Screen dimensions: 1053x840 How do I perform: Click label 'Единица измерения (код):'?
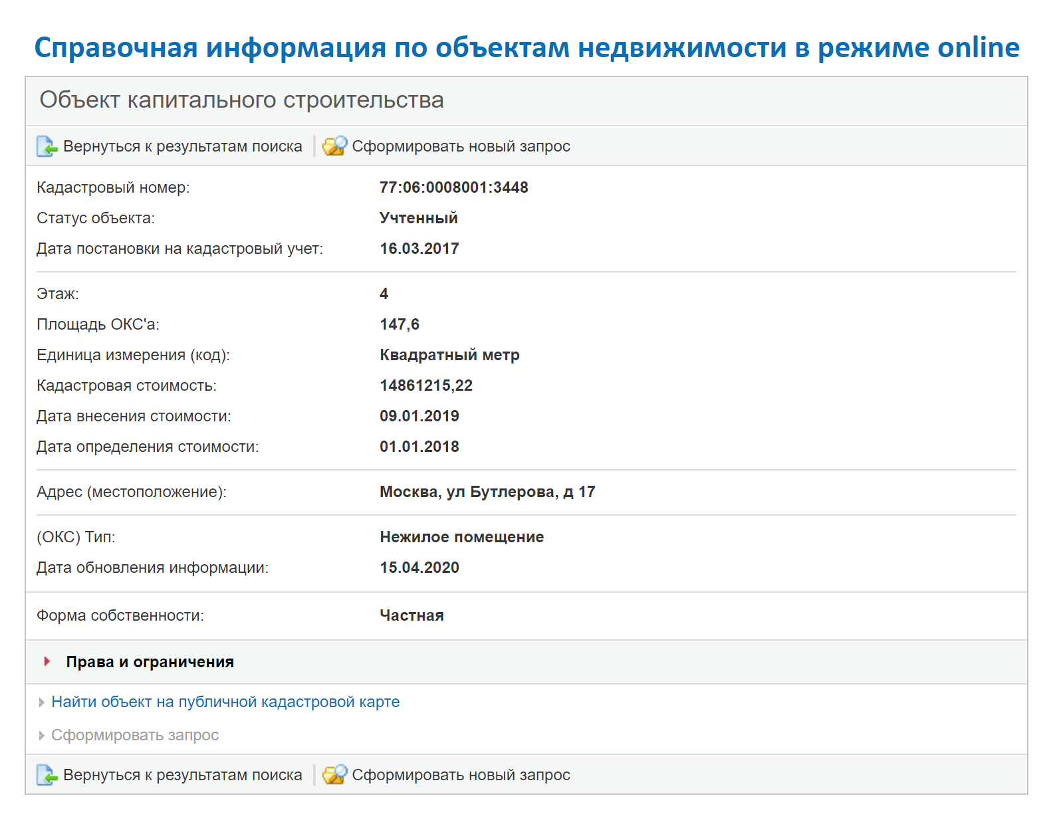[x=133, y=355]
